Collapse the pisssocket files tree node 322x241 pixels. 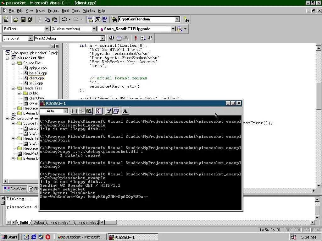pos(7,58)
